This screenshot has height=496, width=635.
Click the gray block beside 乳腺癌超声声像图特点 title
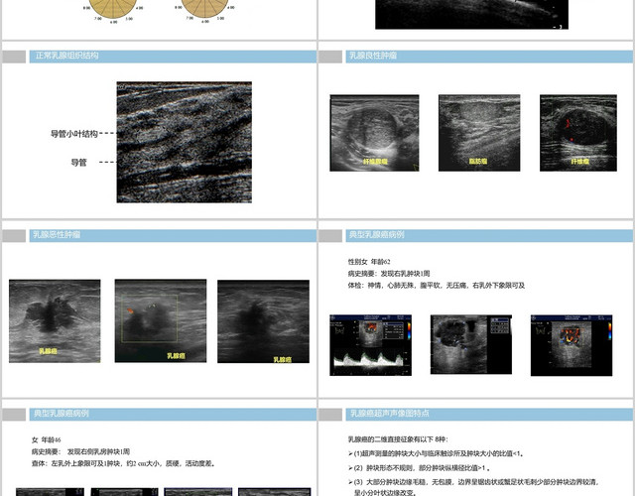(x=330, y=415)
